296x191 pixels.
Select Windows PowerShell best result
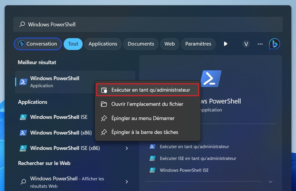point(75,82)
